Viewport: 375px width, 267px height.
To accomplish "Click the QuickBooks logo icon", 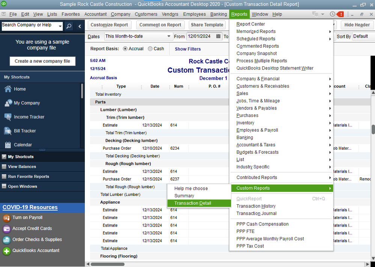I will point(4,4).
